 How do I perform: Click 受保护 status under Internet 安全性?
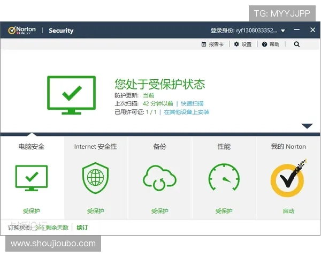pos(96,211)
